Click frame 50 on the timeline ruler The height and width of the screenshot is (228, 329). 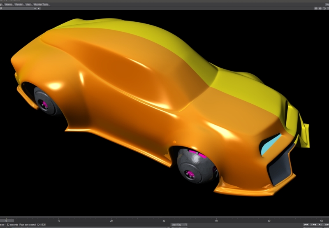(269, 221)
